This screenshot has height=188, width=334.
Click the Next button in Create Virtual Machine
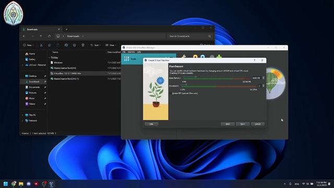click(x=243, y=124)
